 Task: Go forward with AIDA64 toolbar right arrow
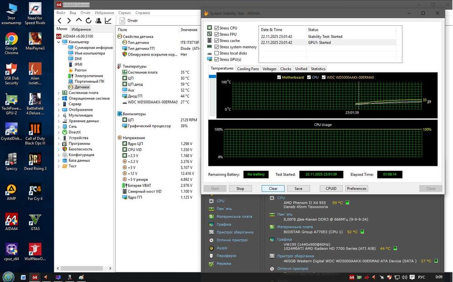[x=69, y=21]
